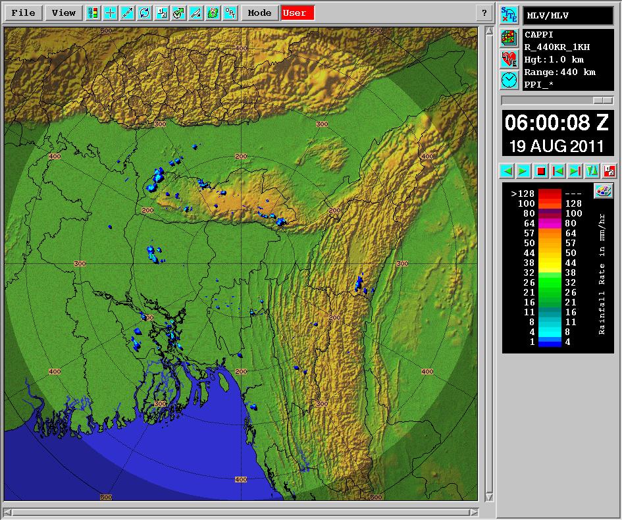Click the OPT options icon
Image resolution: width=622 pixels, height=520 pixels.
(230, 13)
